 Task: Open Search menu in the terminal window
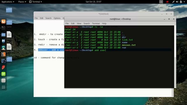[x=86, y=23]
